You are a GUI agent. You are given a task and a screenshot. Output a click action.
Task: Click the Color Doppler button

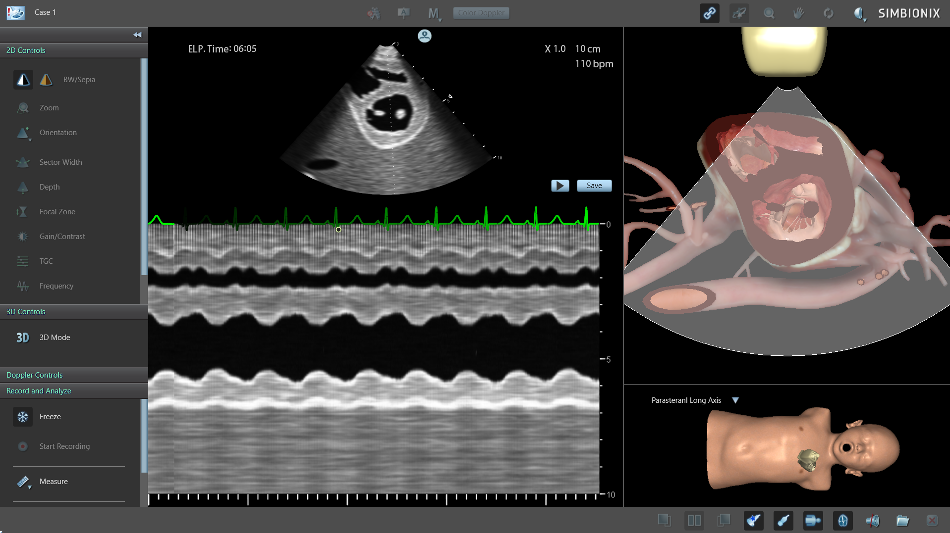481,13
